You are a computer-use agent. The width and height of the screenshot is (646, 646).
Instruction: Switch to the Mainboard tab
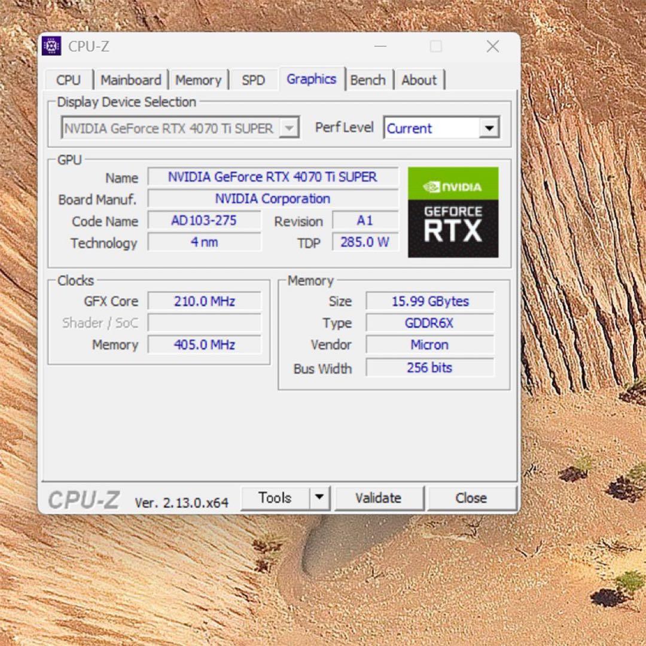coord(130,80)
